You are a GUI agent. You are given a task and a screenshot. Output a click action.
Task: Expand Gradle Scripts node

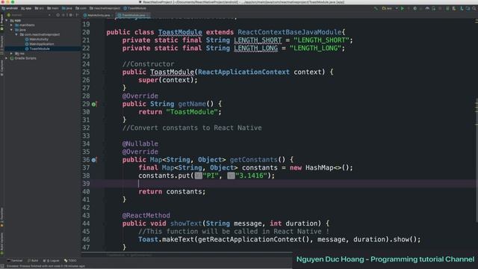[7, 58]
